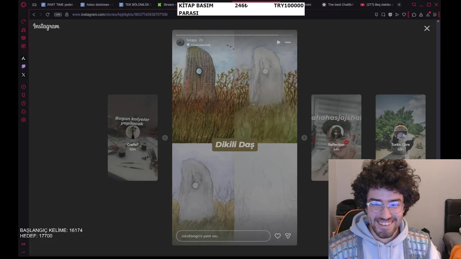Screen dimensions: 461x259
Task: Click the page's vertical scrollbar up arrow
Action: click(x=438, y=22)
